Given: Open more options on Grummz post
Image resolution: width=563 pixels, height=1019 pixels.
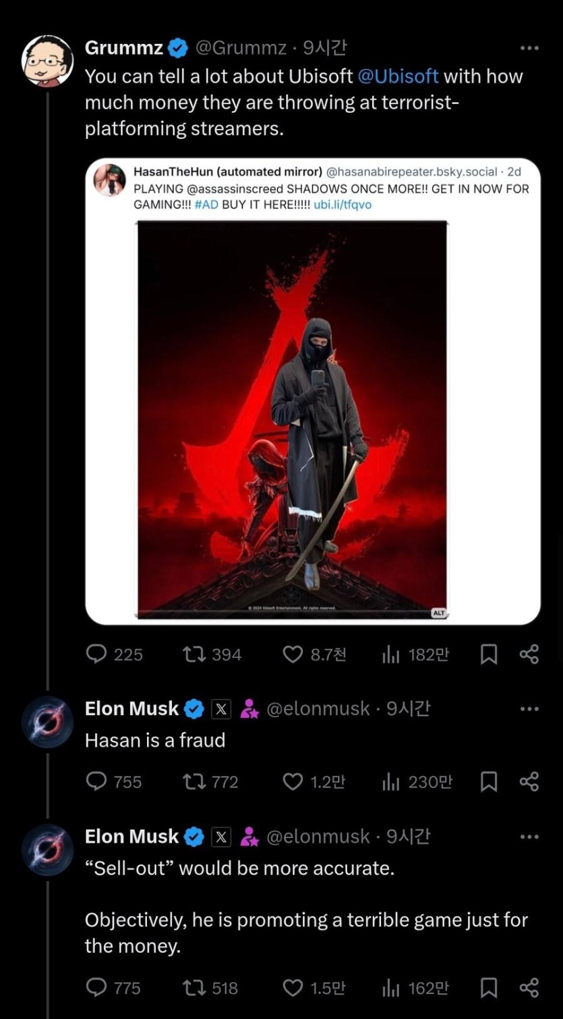Looking at the screenshot, I should click(x=529, y=48).
